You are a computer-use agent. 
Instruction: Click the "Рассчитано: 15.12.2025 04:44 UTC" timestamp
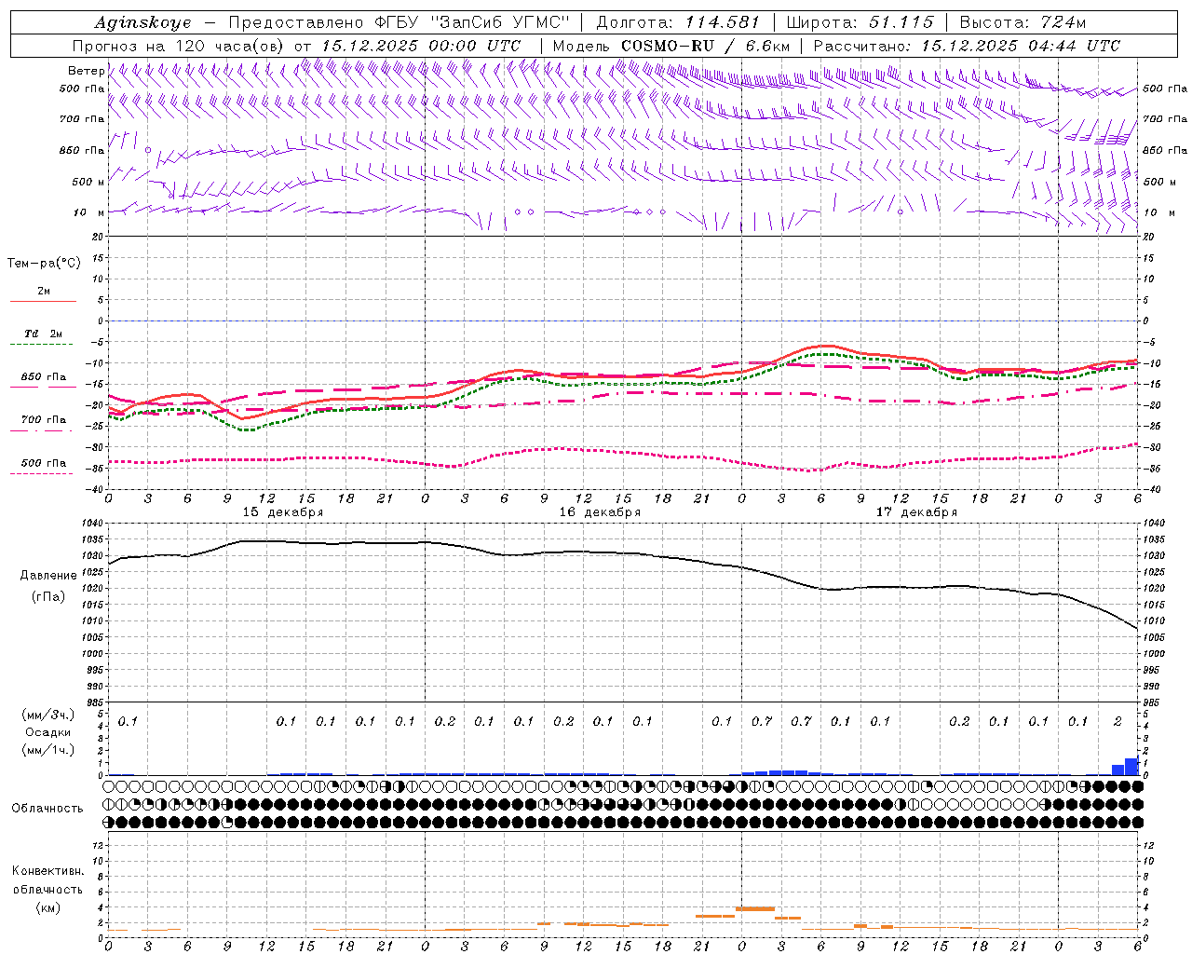tap(967, 46)
